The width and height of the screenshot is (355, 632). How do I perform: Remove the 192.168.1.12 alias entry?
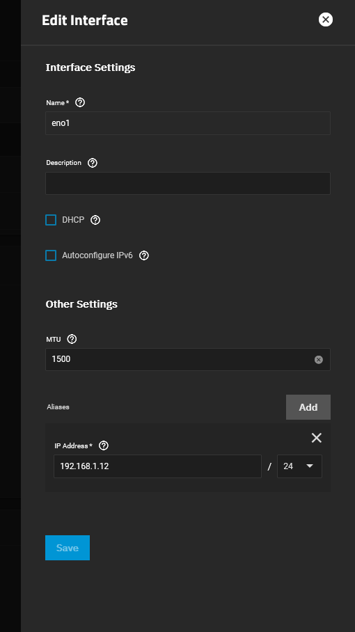(317, 438)
